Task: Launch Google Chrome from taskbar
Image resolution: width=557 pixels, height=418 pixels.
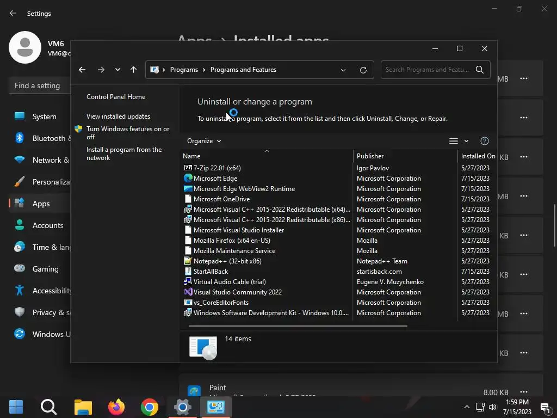Action: (x=149, y=407)
